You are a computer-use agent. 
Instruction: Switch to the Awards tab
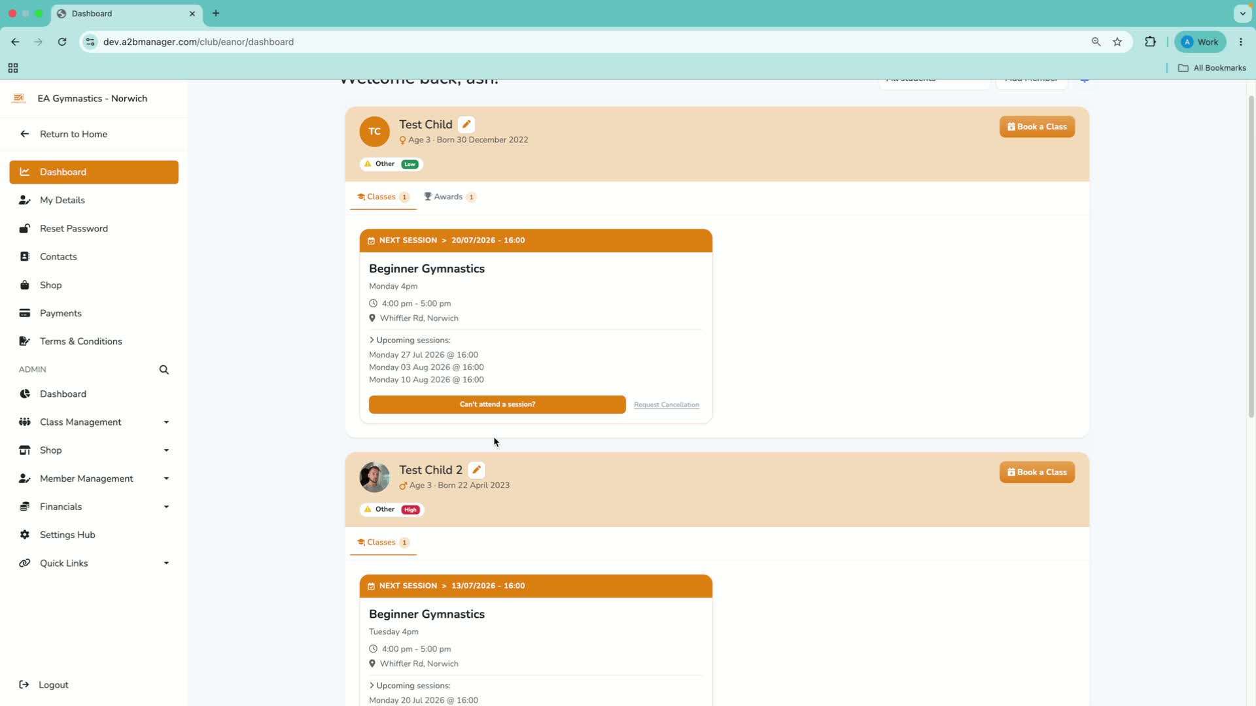click(450, 197)
